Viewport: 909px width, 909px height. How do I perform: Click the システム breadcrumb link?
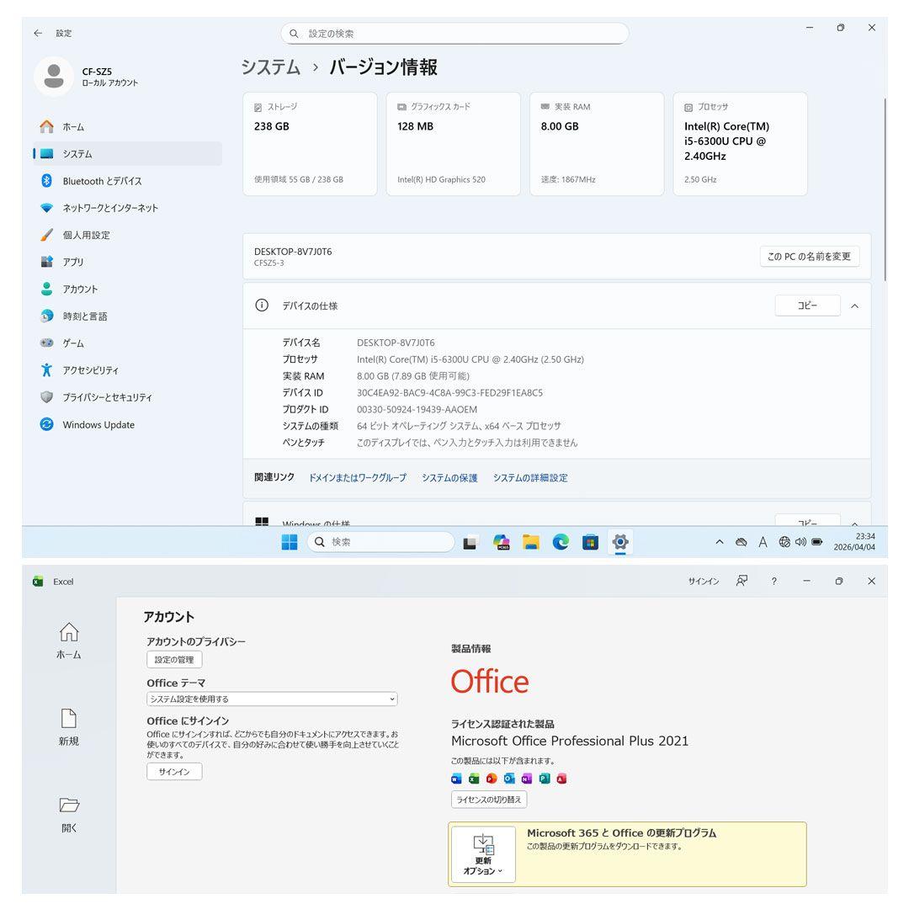271,67
